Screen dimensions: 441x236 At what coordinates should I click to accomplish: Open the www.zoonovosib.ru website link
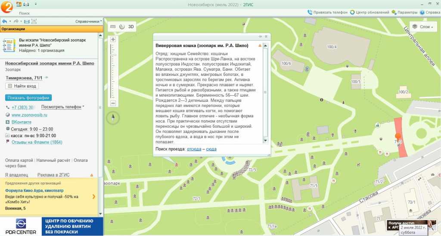[29, 115]
